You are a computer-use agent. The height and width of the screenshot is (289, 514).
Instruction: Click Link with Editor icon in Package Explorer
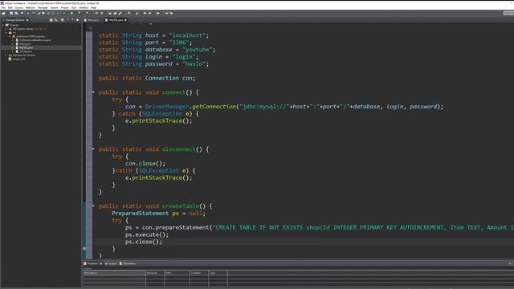[x=56, y=20]
